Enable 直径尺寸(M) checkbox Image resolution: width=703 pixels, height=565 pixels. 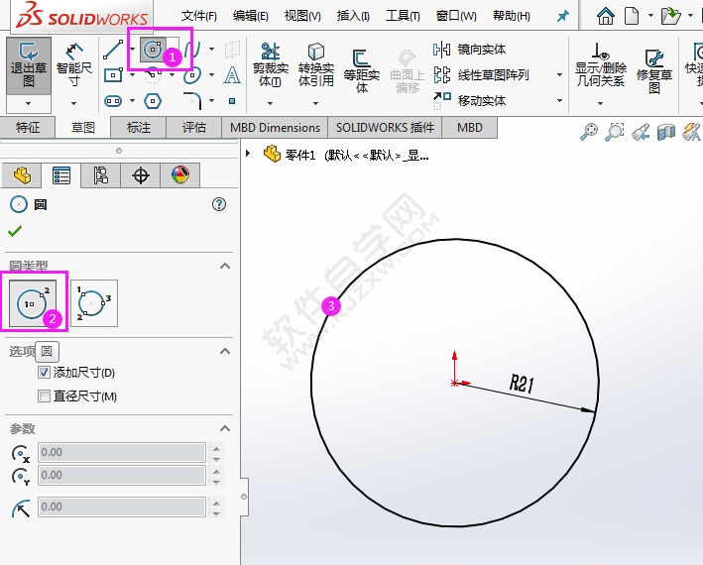point(44,396)
